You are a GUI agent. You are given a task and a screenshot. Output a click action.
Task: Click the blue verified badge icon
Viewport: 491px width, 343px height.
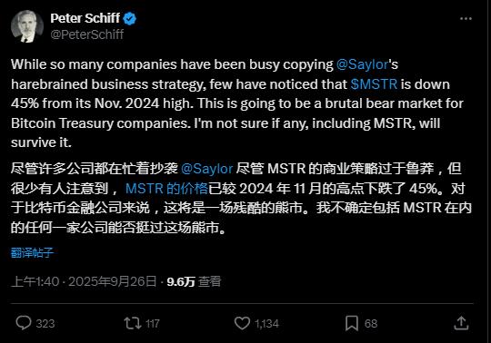coord(130,19)
